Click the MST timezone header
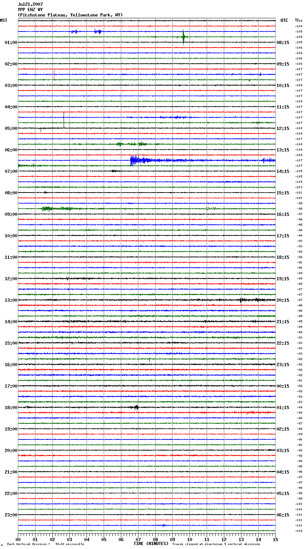 click(4, 20)
